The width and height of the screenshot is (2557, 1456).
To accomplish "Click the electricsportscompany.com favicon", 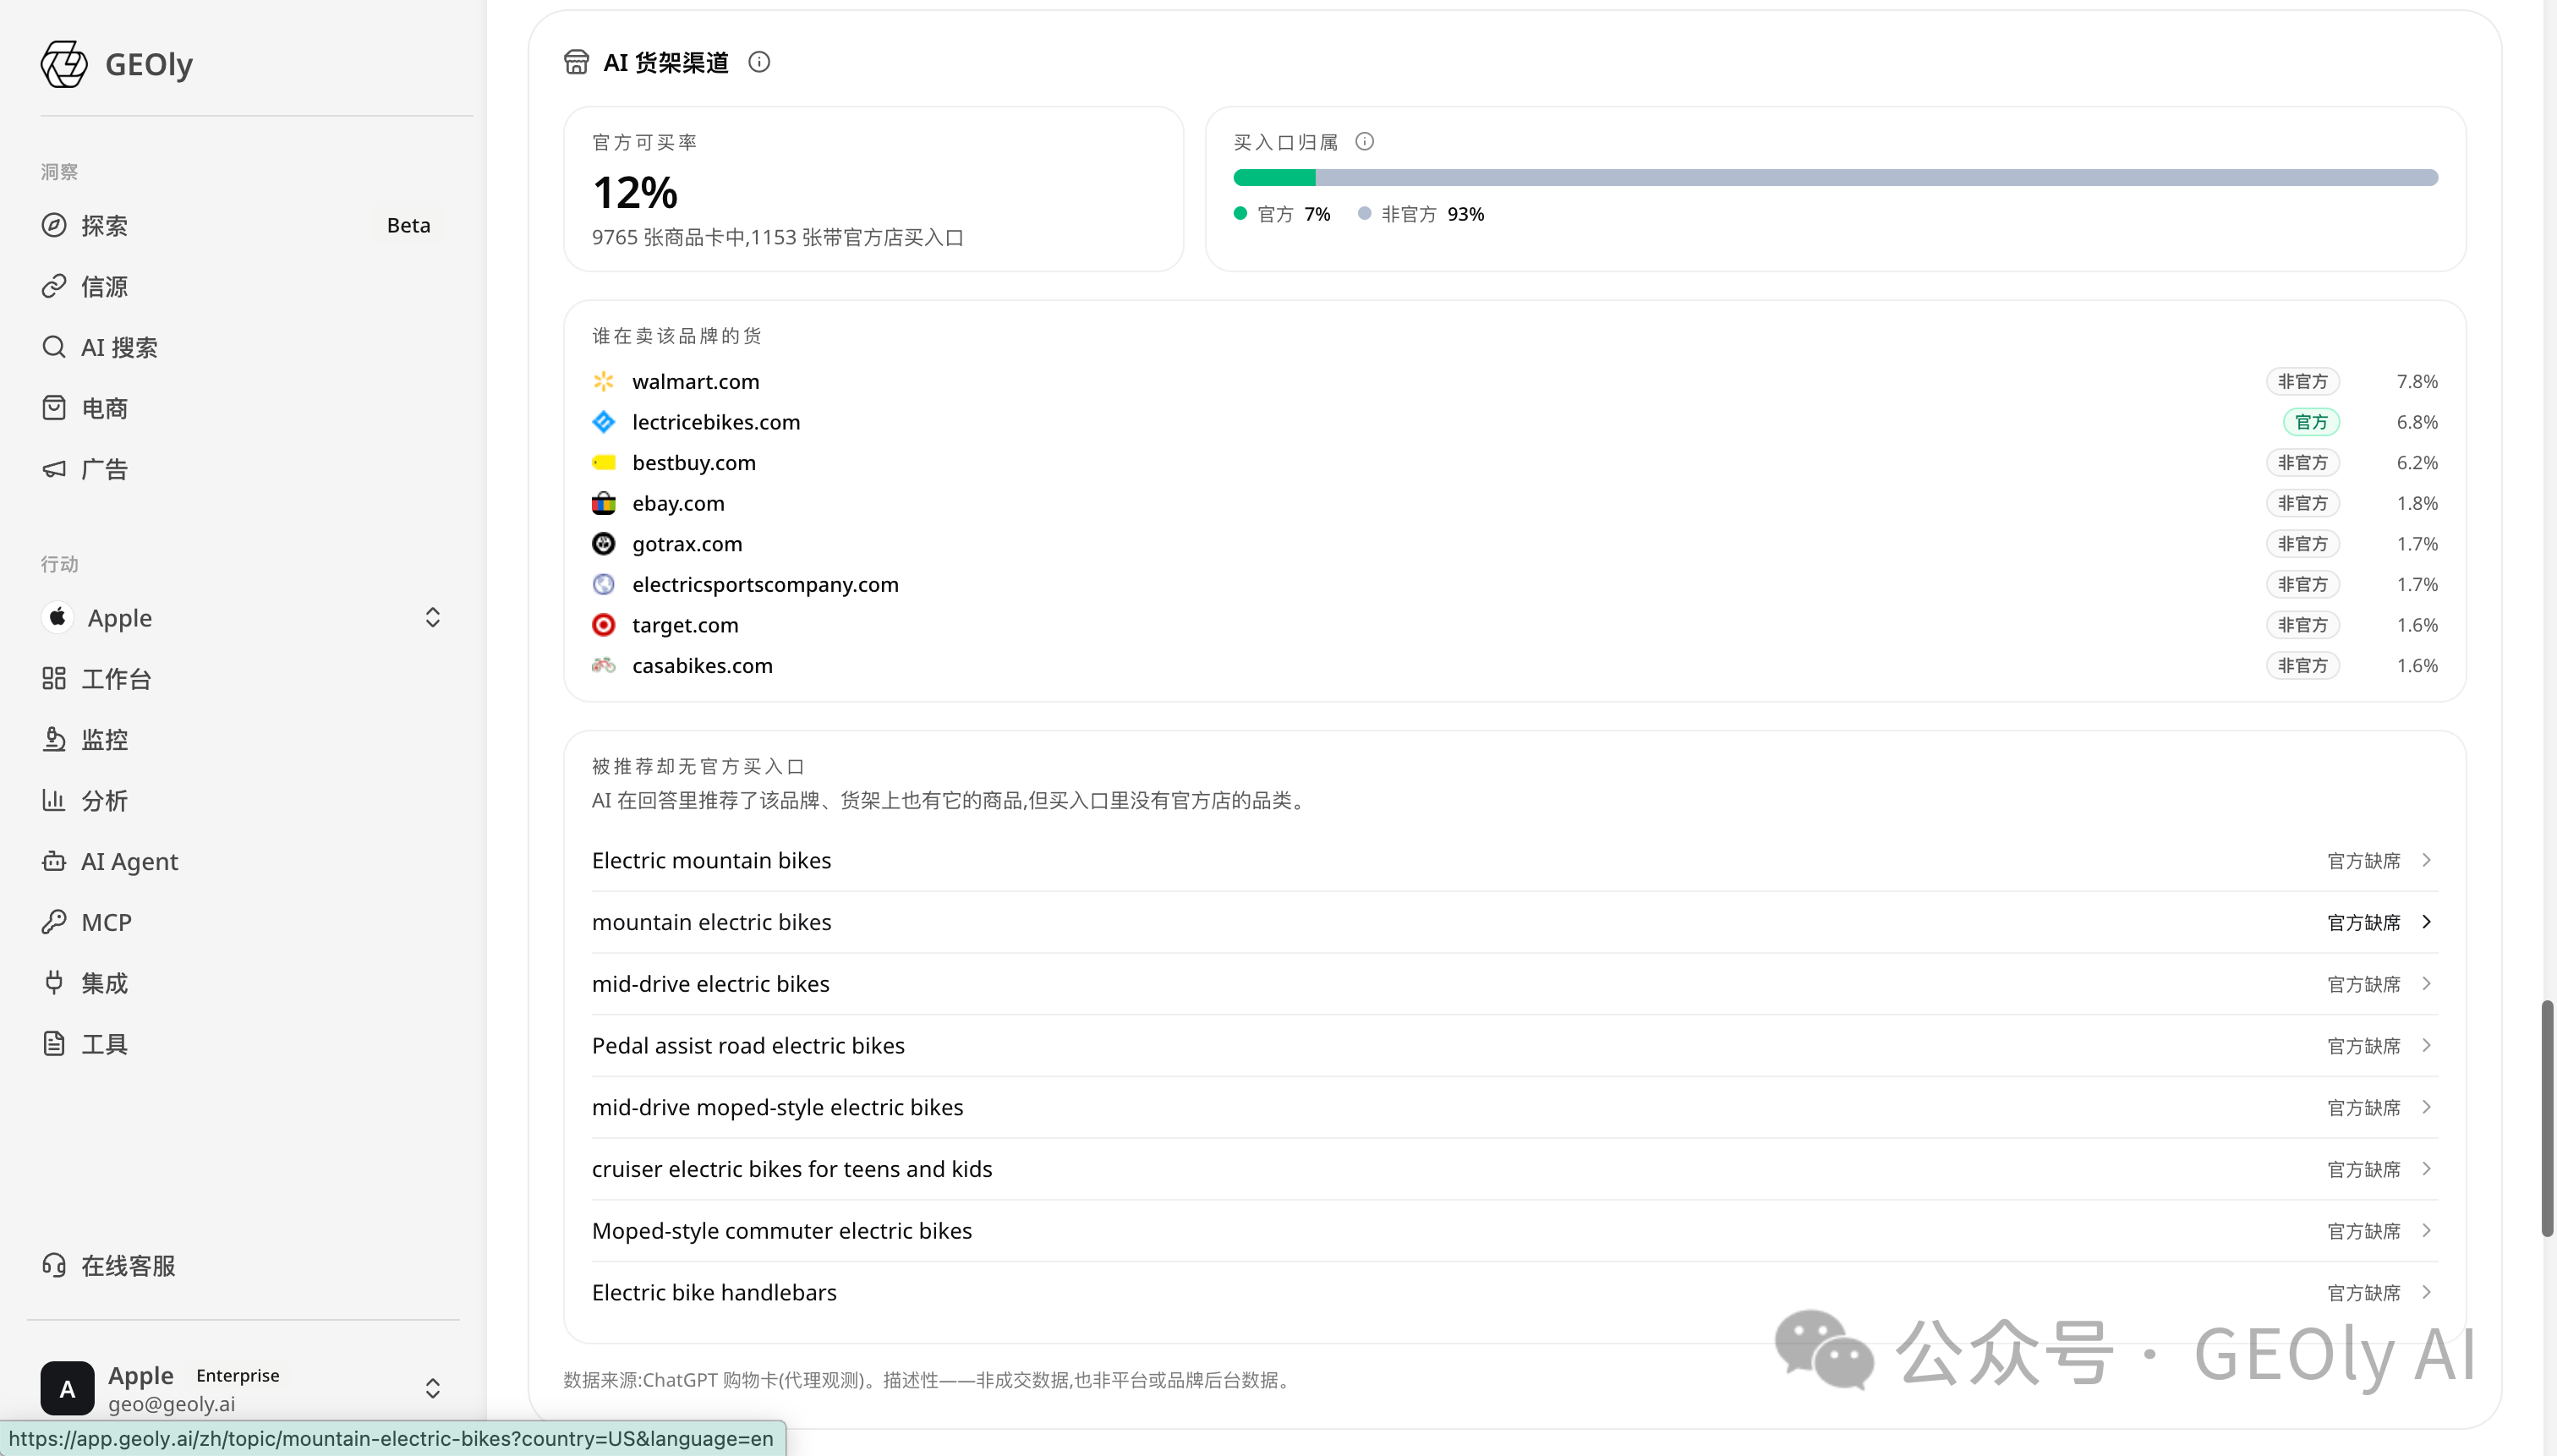I will click(604, 584).
